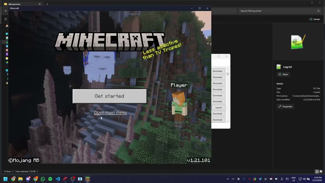The image size is (325, 183).
Task: Click the '0 bytes' size value
Action: (317, 92)
